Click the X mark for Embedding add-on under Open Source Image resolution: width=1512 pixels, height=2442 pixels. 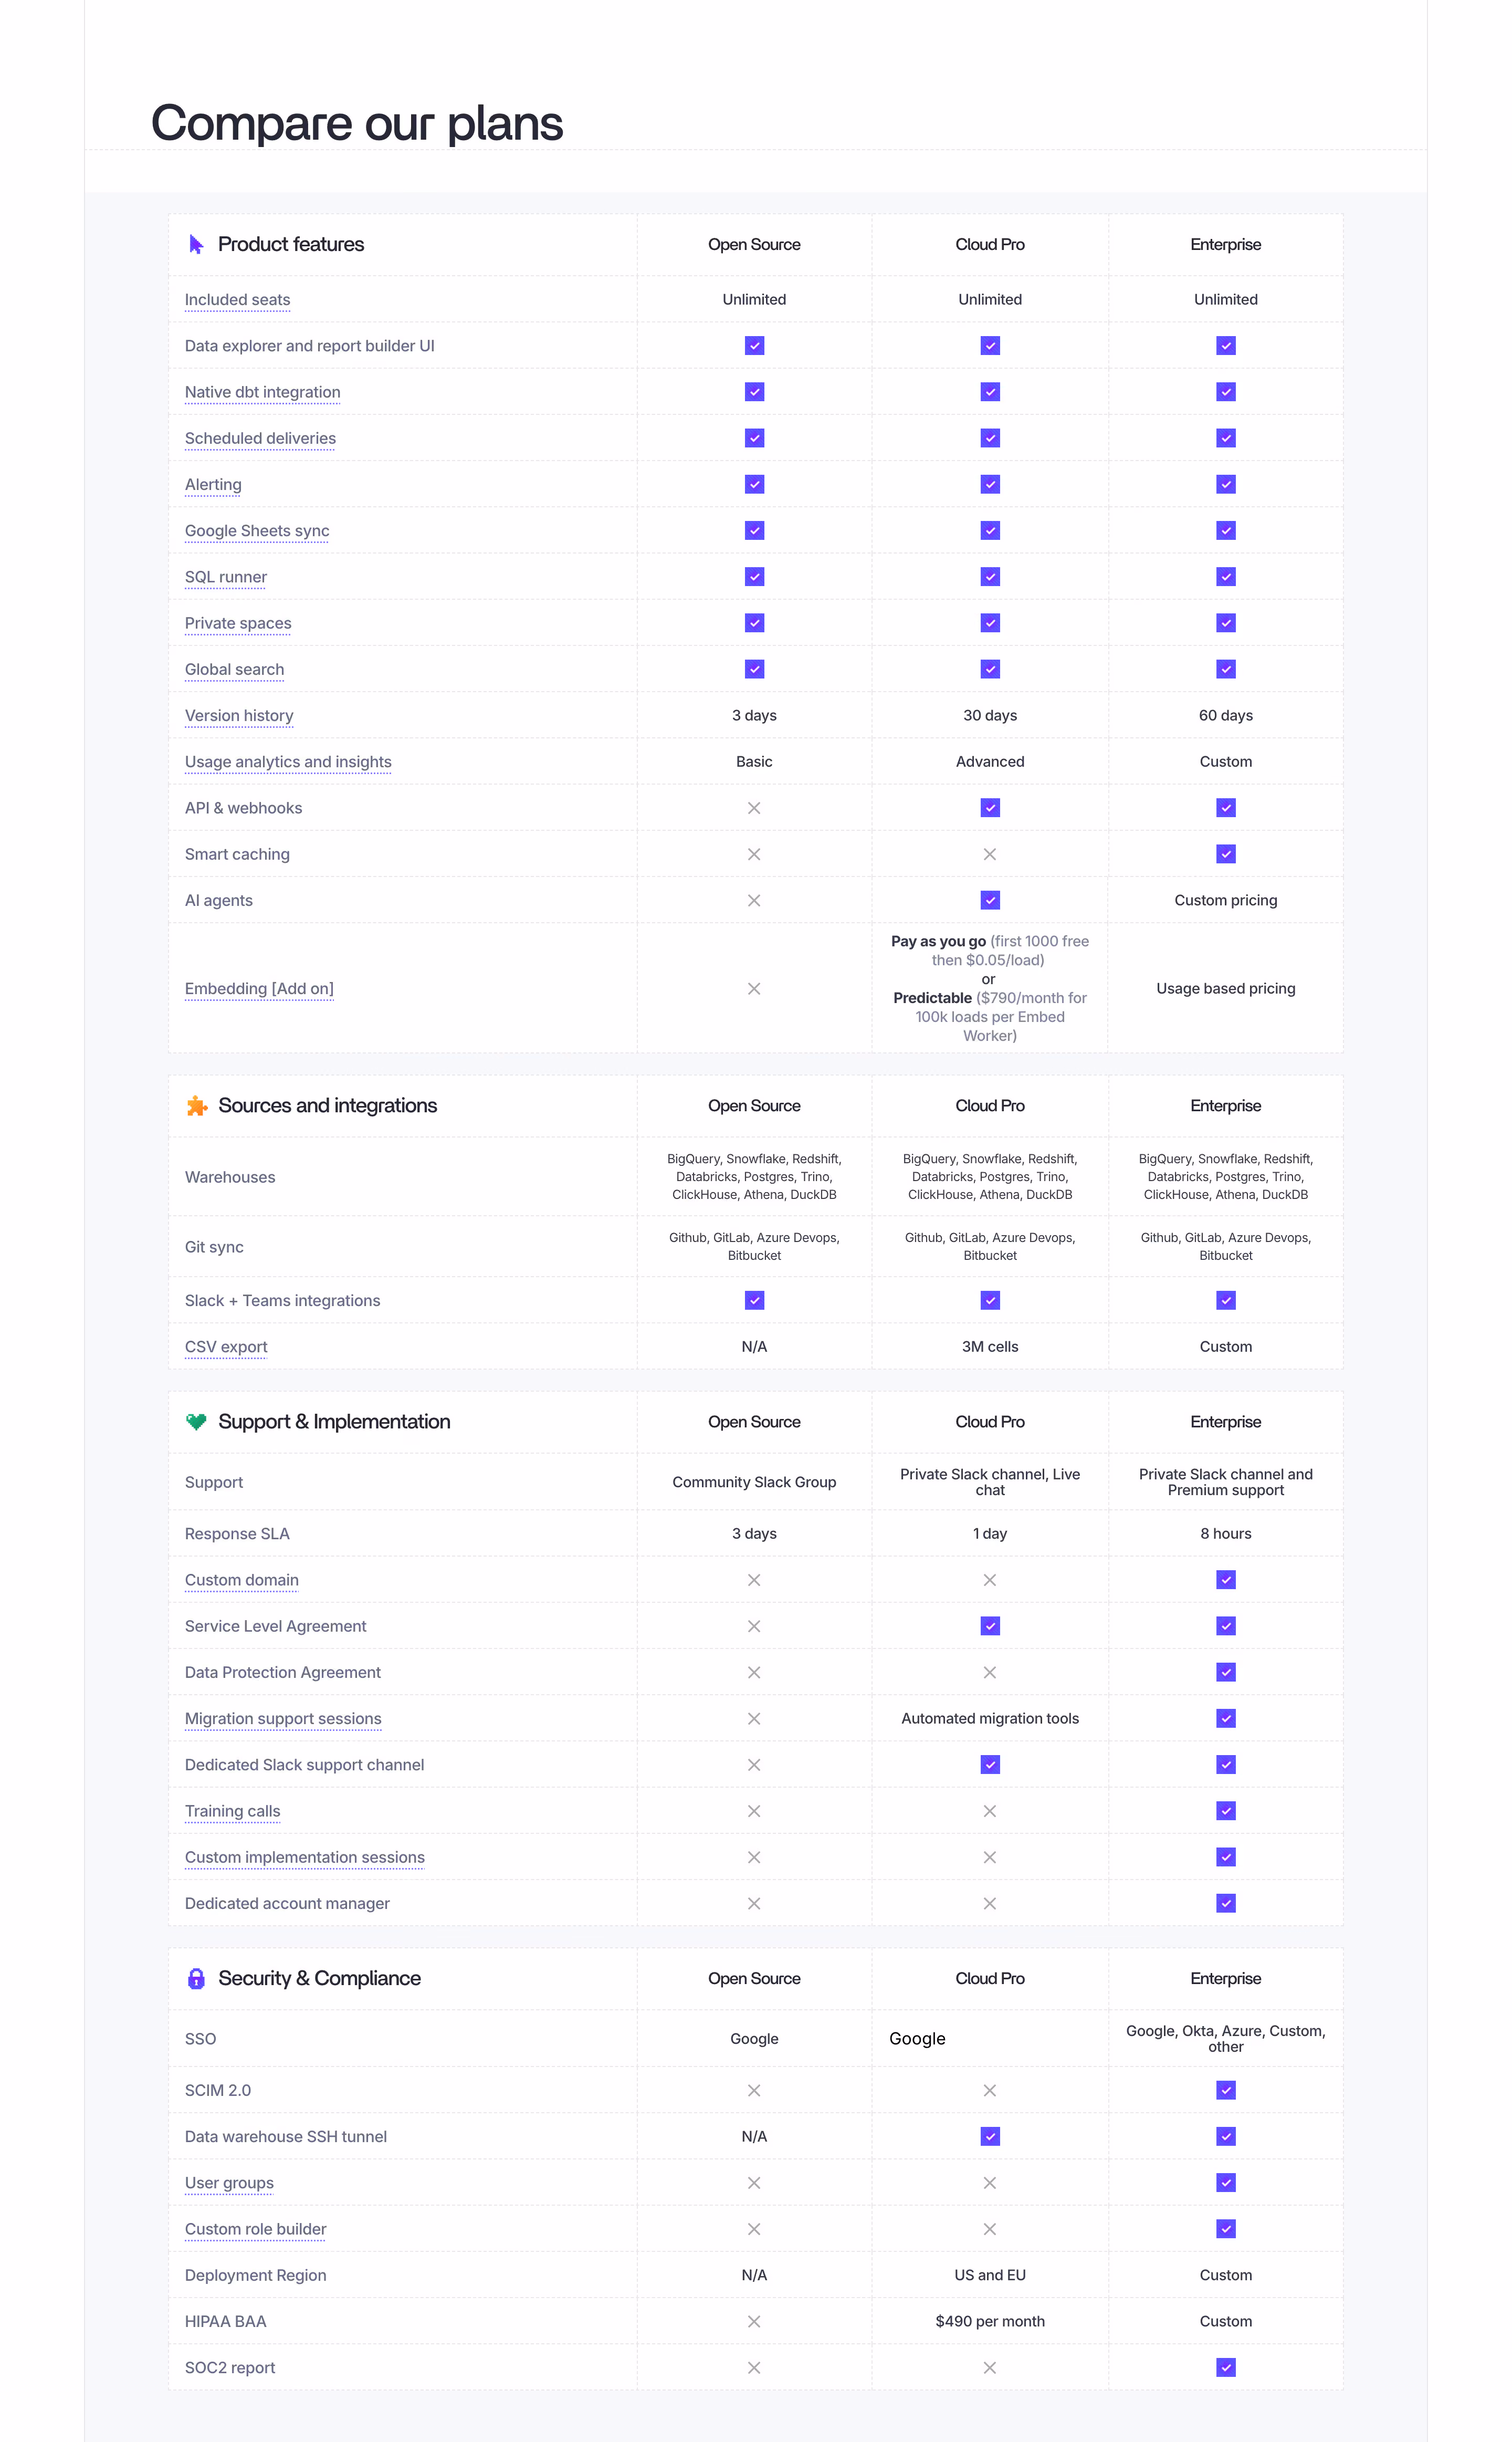pos(754,988)
